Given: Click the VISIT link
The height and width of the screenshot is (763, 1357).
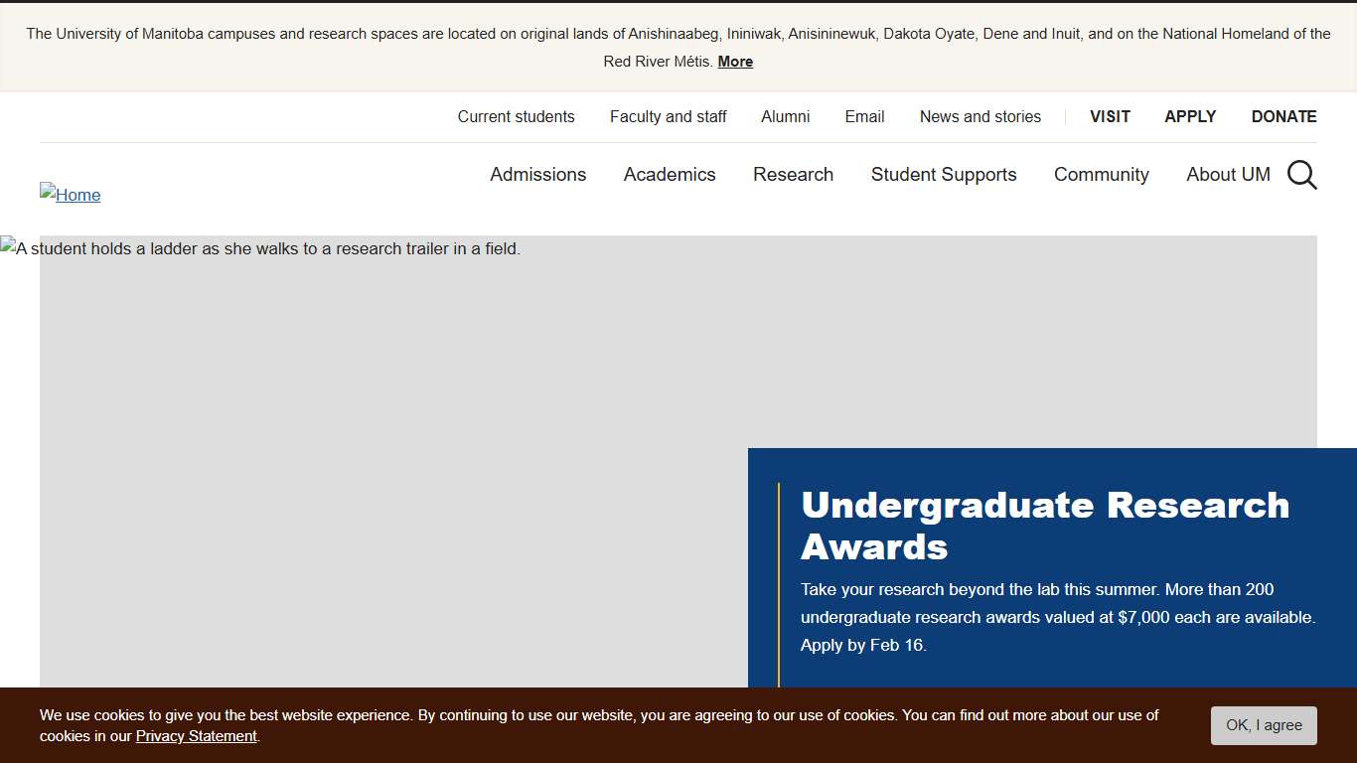Looking at the screenshot, I should pos(1110,116).
